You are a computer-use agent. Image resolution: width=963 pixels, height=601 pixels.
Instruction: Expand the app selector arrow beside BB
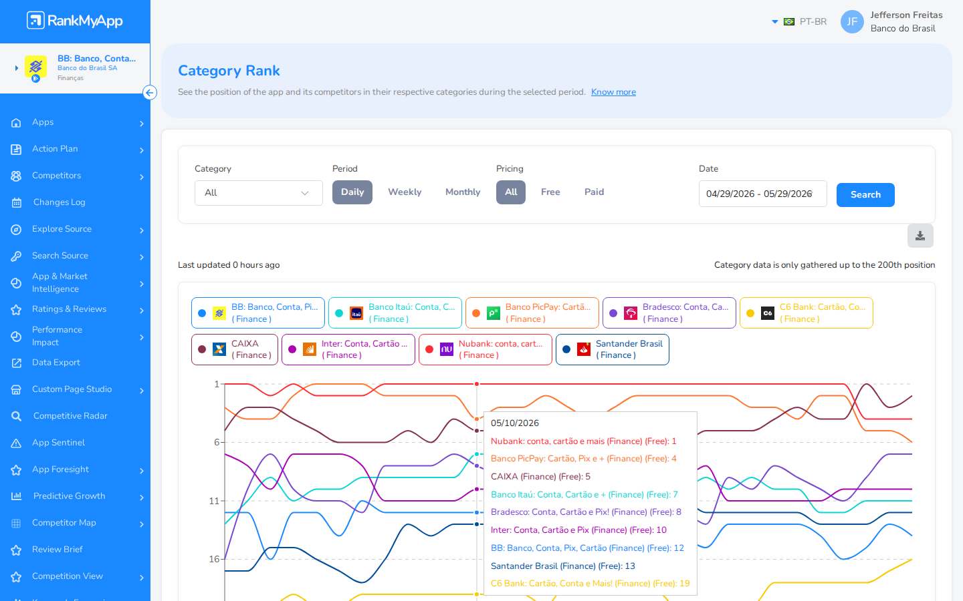tap(17, 68)
